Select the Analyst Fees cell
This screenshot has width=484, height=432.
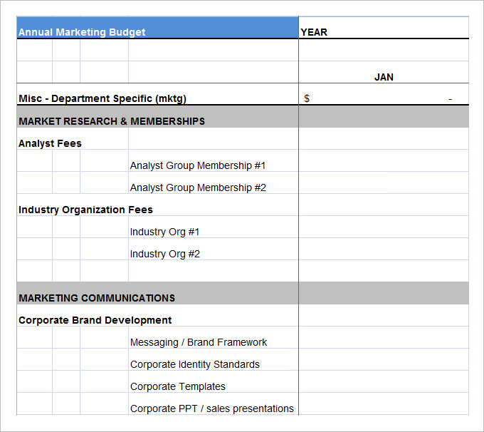pyautogui.click(x=50, y=143)
